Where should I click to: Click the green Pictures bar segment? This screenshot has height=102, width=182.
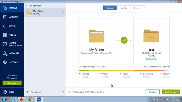click(84, 71)
